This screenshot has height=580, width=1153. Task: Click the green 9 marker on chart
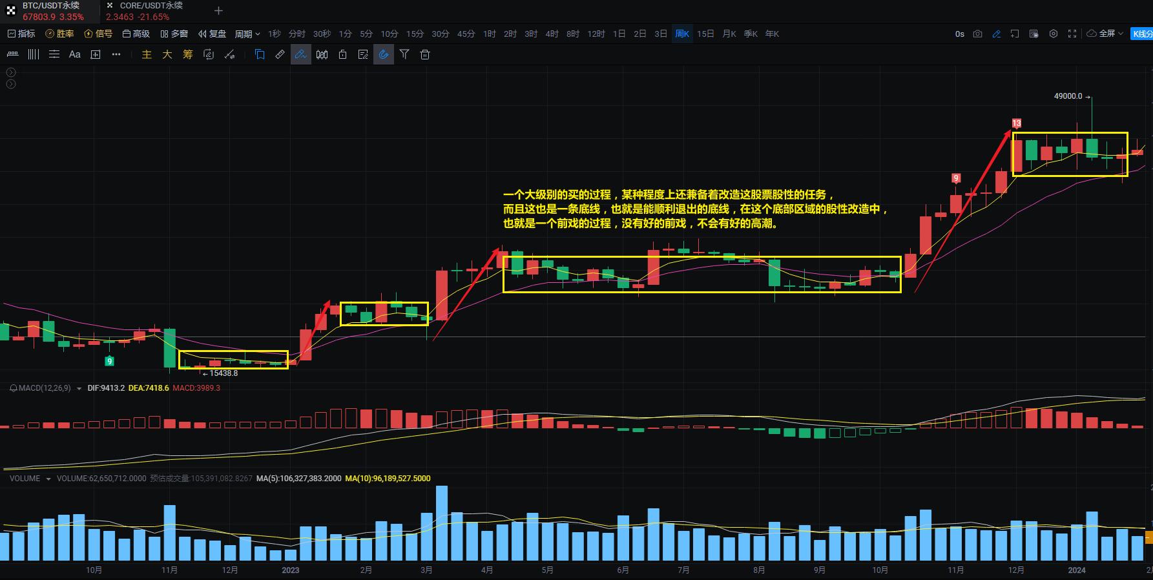coord(110,361)
